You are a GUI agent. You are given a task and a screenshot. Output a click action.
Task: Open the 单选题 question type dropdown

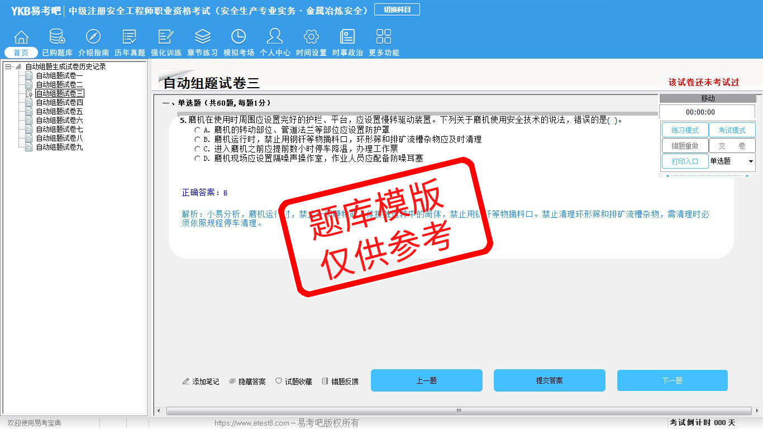click(x=732, y=161)
